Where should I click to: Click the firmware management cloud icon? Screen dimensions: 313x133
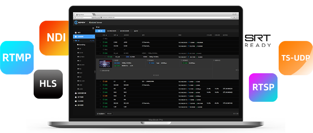point(76,105)
